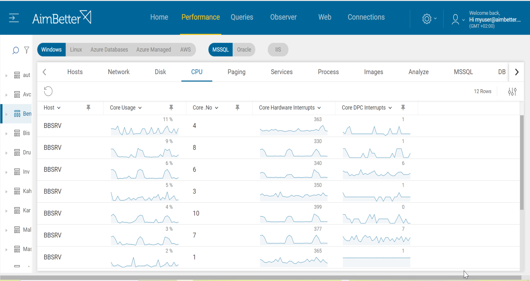This screenshot has width=530, height=281.
Task: Open Core DPC Interrupts column dropdown
Action: tap(390, 108)
